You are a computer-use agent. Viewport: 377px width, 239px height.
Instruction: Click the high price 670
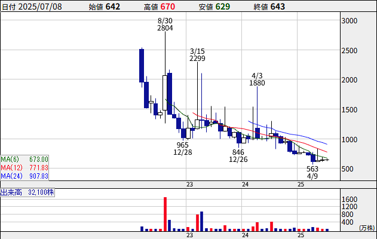tap(167, 7)
